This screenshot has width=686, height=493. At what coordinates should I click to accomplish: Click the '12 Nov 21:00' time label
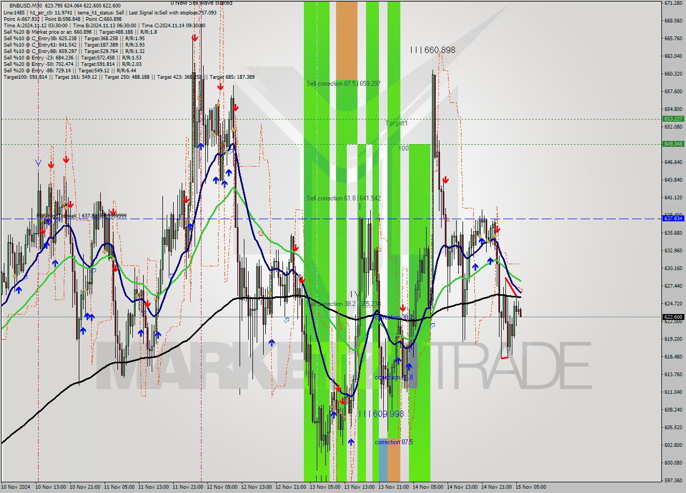(291, 487)
